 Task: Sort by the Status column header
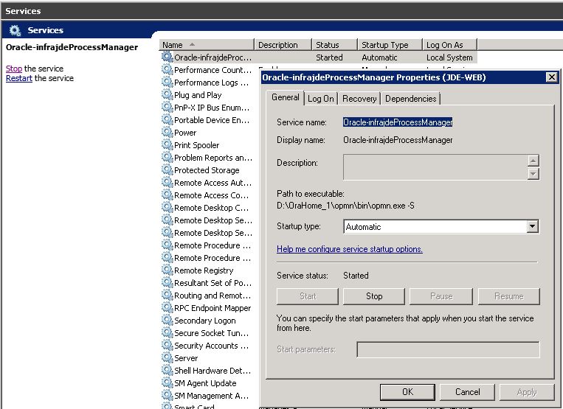point(334,45)
